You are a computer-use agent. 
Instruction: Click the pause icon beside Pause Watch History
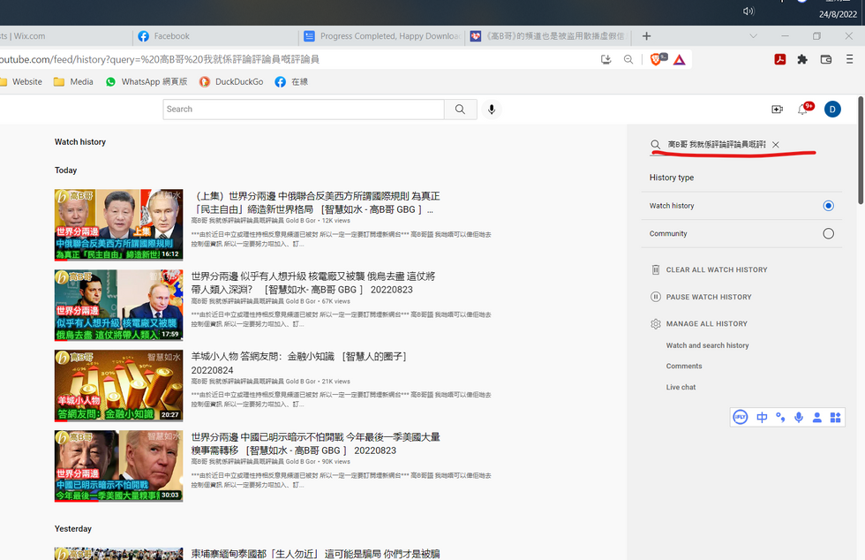(655, 297)
